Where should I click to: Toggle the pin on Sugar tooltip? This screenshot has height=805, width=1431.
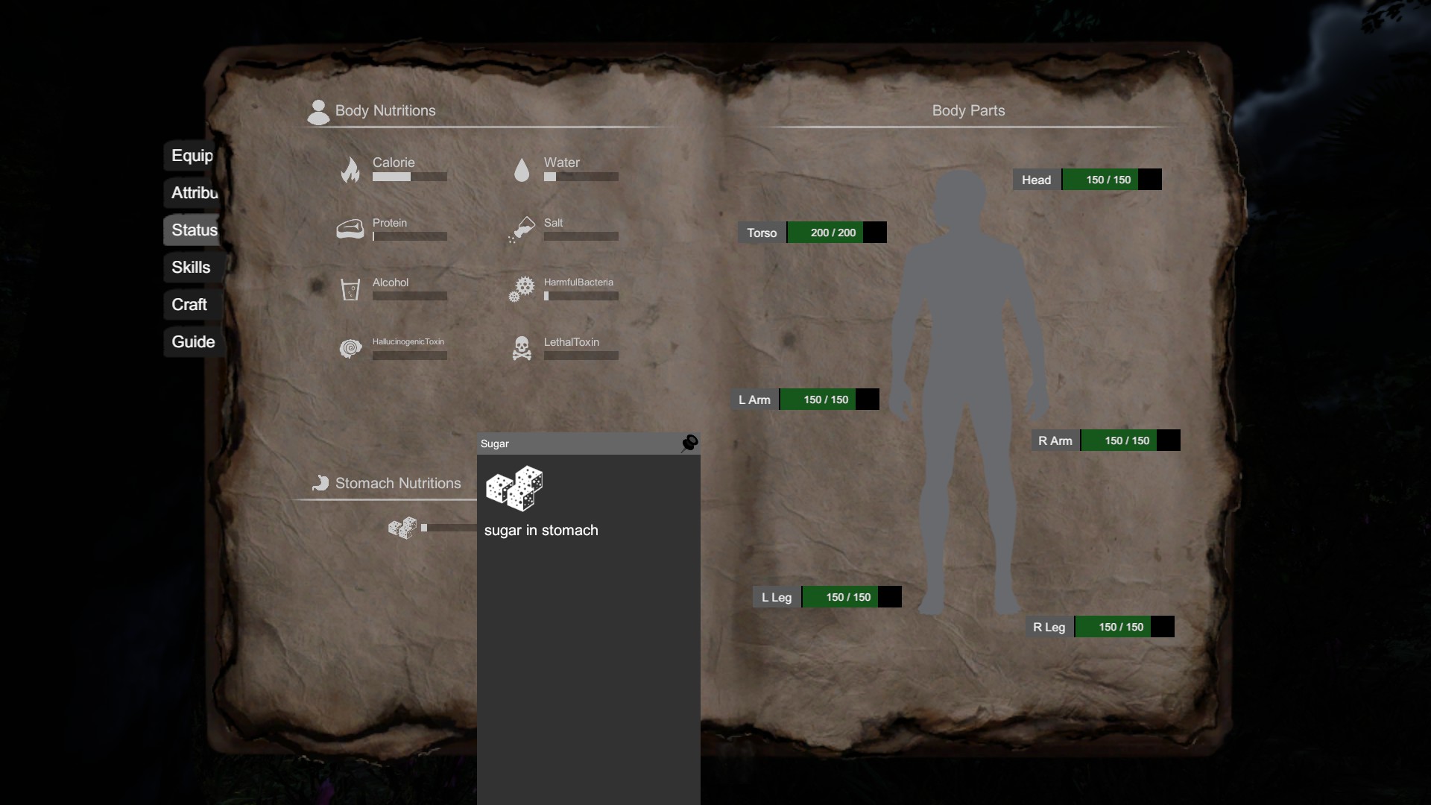click(689, 443)
